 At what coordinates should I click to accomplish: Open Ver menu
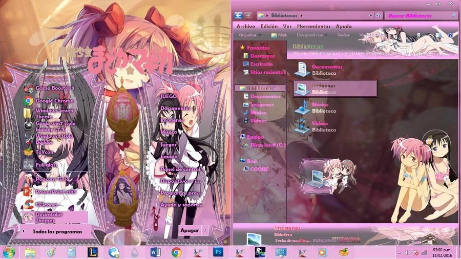[x=287, y=26]
